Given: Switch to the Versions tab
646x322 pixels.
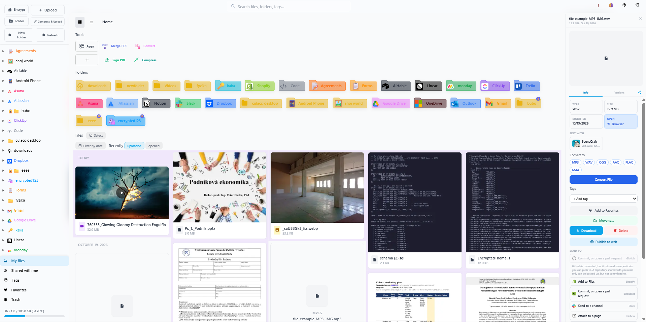Looking at the screenshot, I should click(619, 93).
